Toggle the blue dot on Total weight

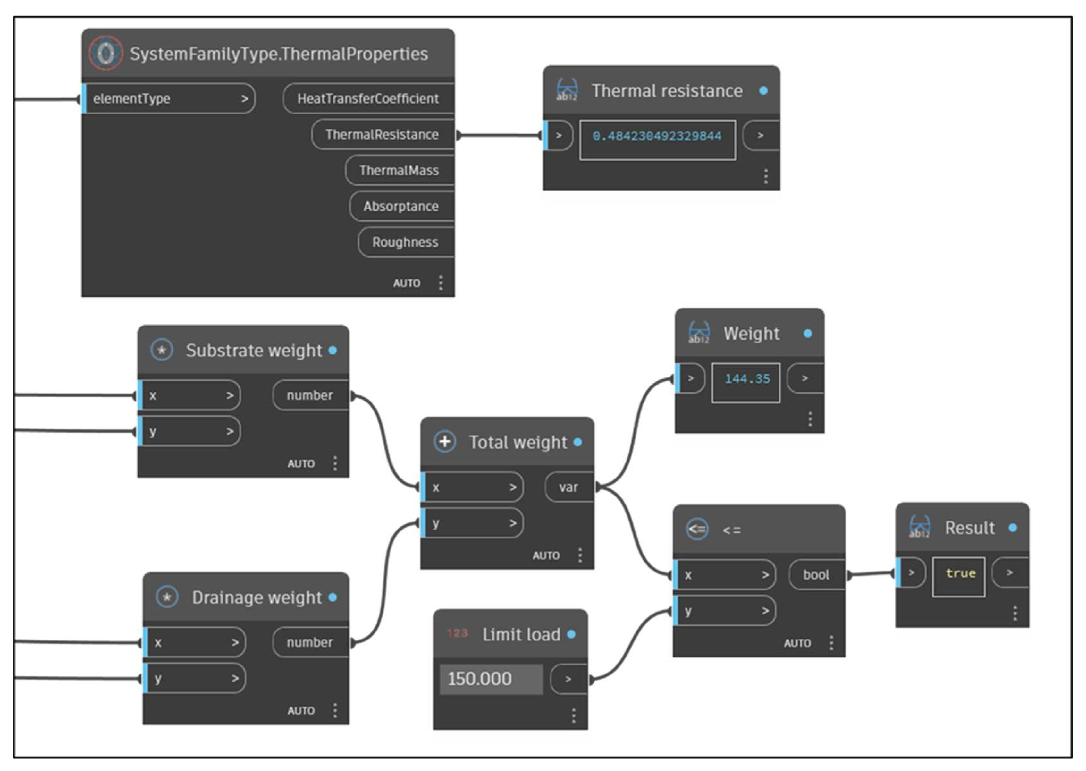(578, 442)
